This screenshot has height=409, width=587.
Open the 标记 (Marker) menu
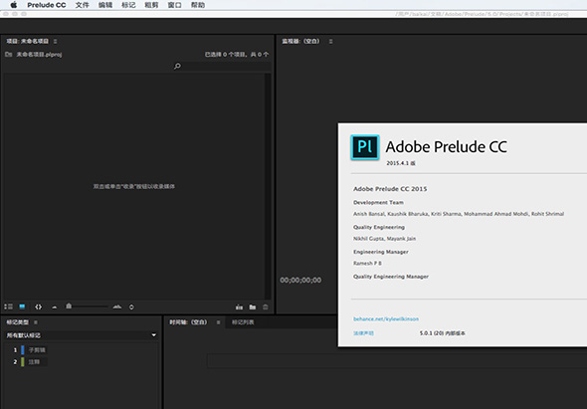(128, 5)
